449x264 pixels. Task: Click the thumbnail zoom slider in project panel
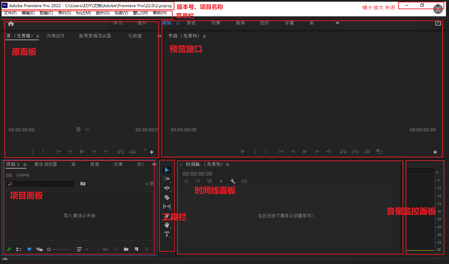pos(59,249)
